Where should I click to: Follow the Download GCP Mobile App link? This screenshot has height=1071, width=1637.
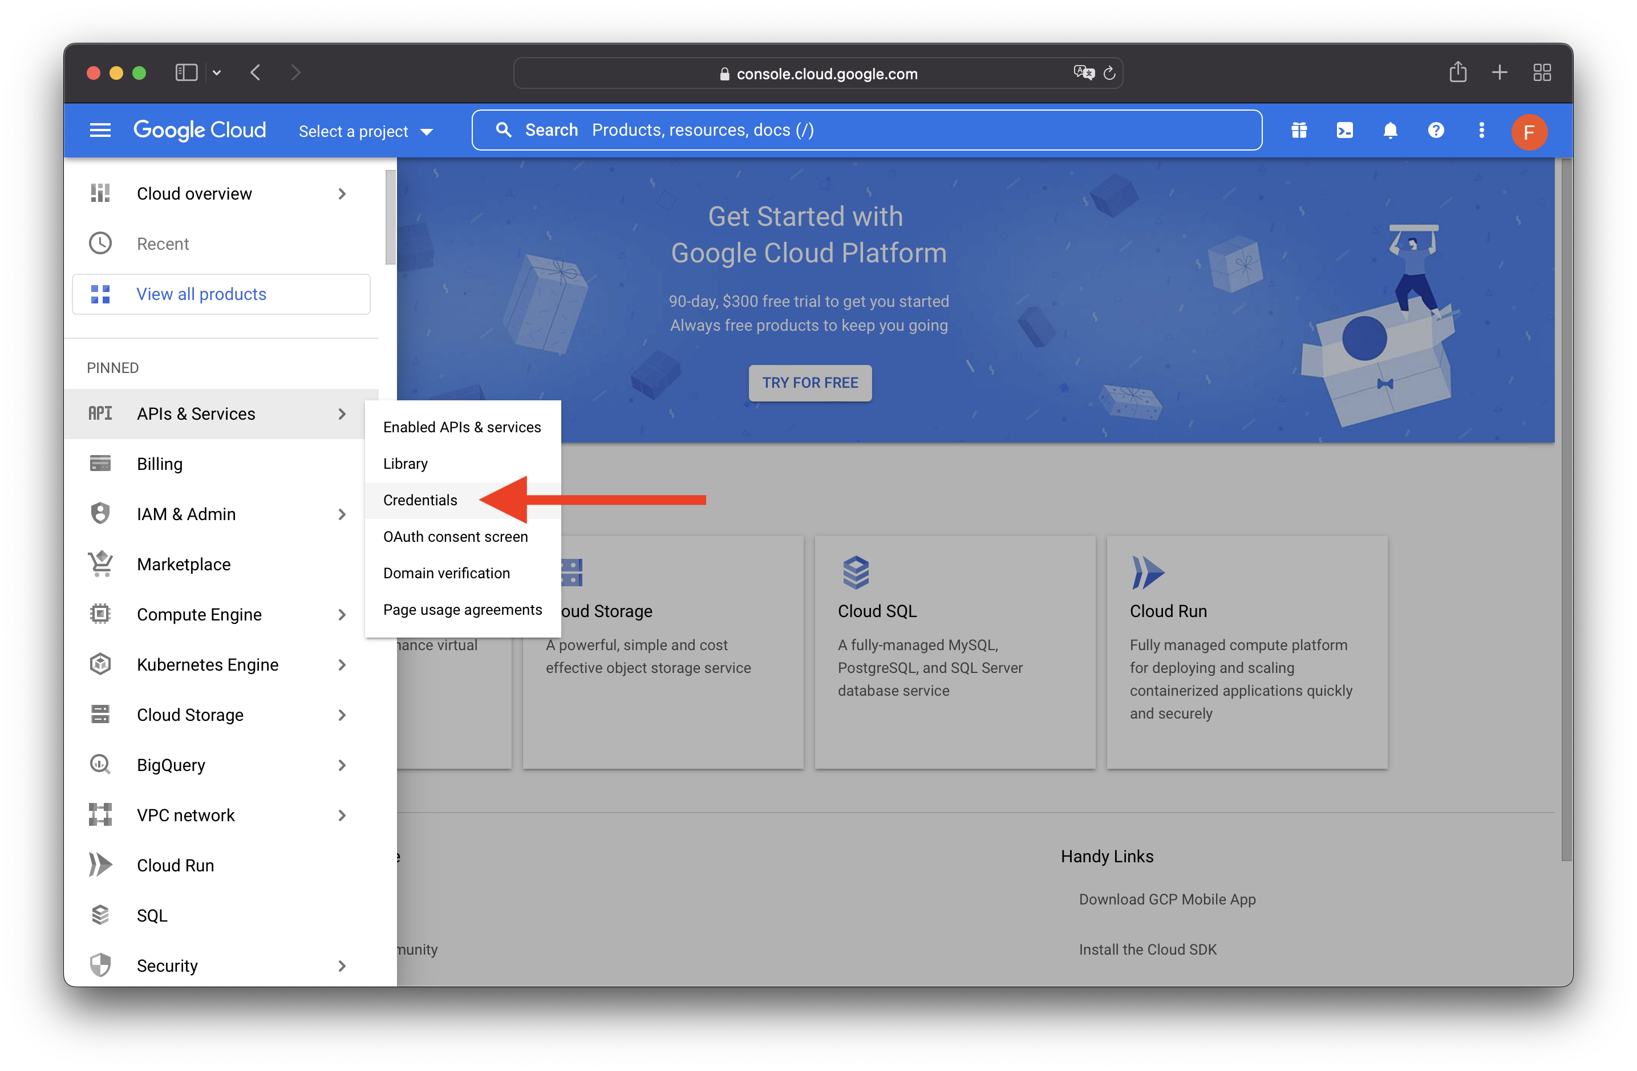point(1166,899)
